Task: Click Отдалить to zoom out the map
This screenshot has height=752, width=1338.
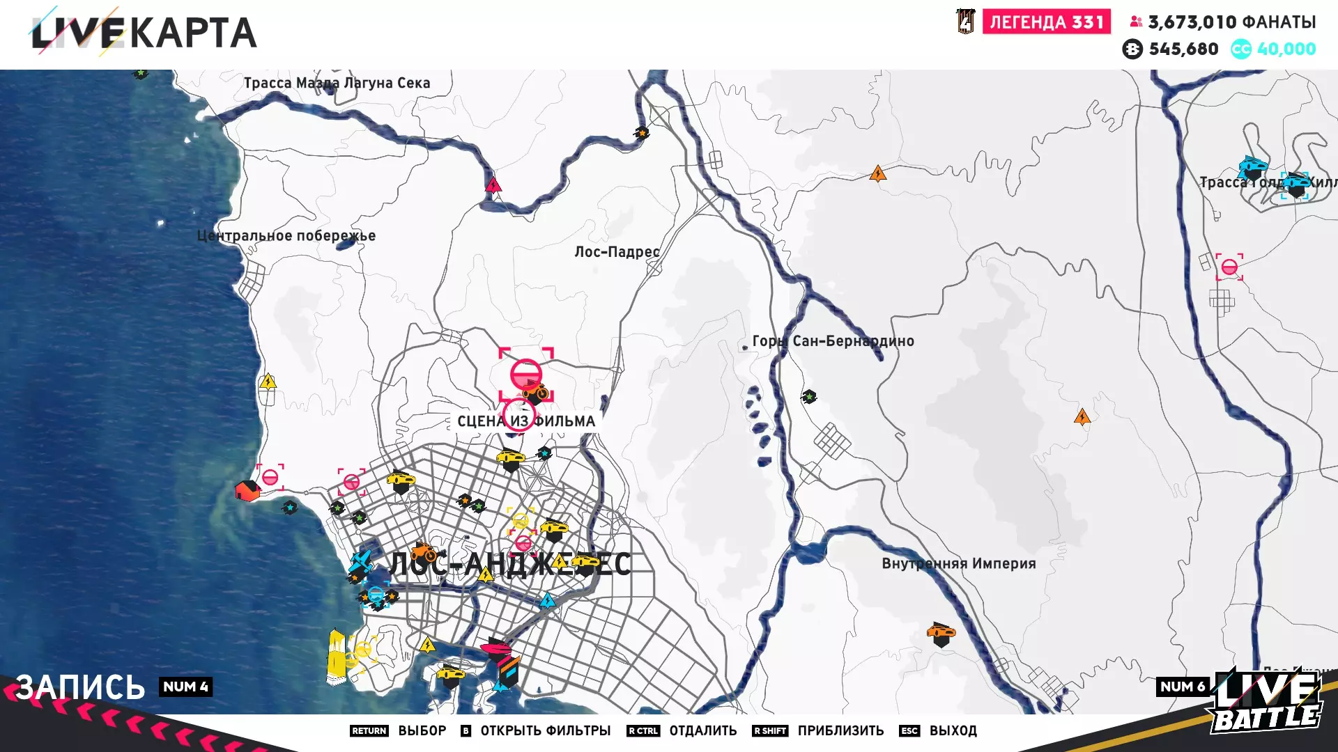Action: [702, 730]
